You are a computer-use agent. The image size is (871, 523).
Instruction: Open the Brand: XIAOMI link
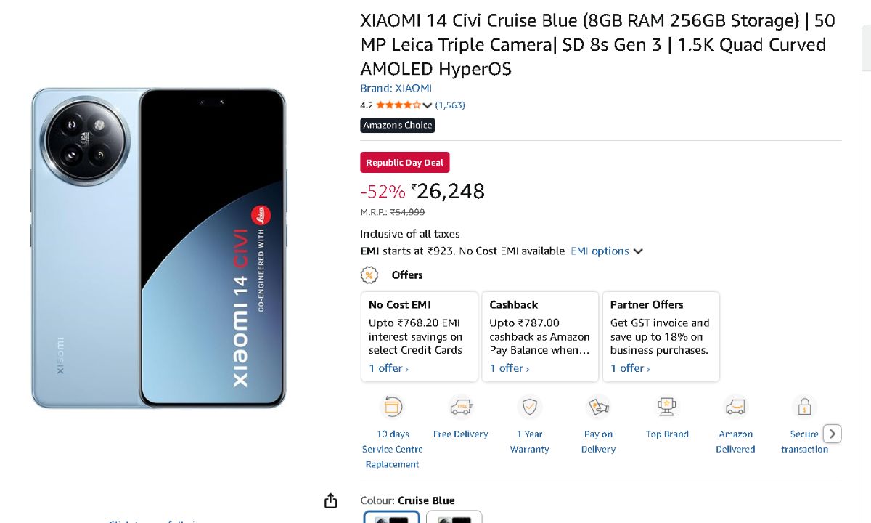(x=396, y=88)
